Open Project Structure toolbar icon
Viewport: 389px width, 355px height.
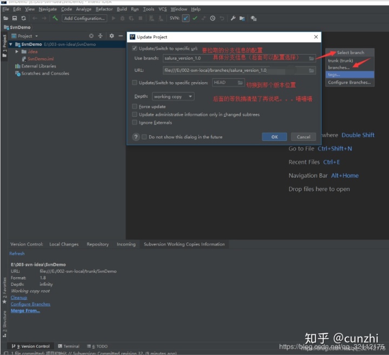[x=242, y=18]
